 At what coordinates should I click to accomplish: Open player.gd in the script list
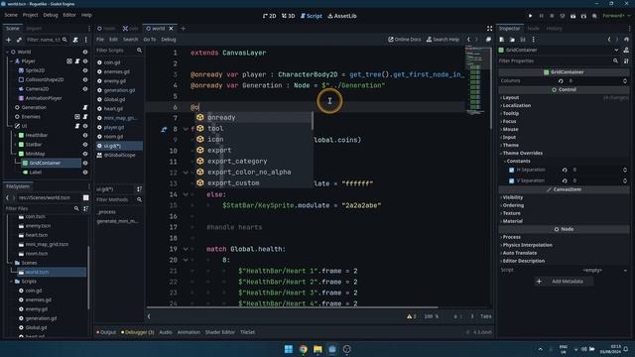click(x=113, y=127)
